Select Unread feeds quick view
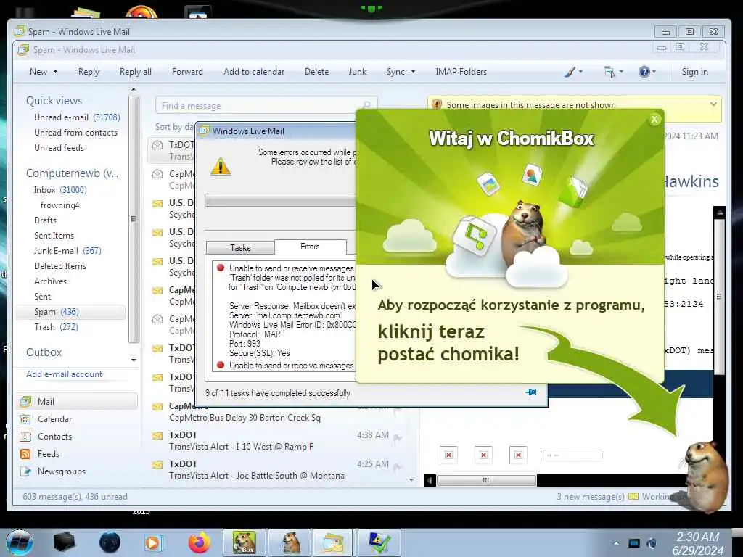The width and height of the screenshot is (743, 557). pos(59,148)
